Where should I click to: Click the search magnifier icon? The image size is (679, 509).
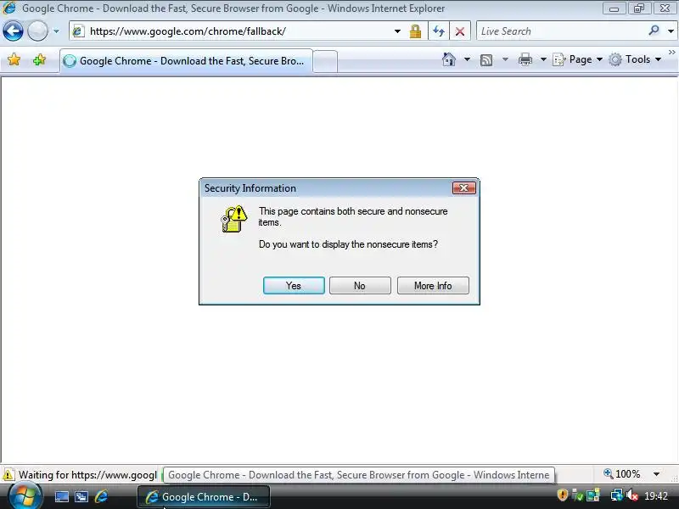point(654,31)
